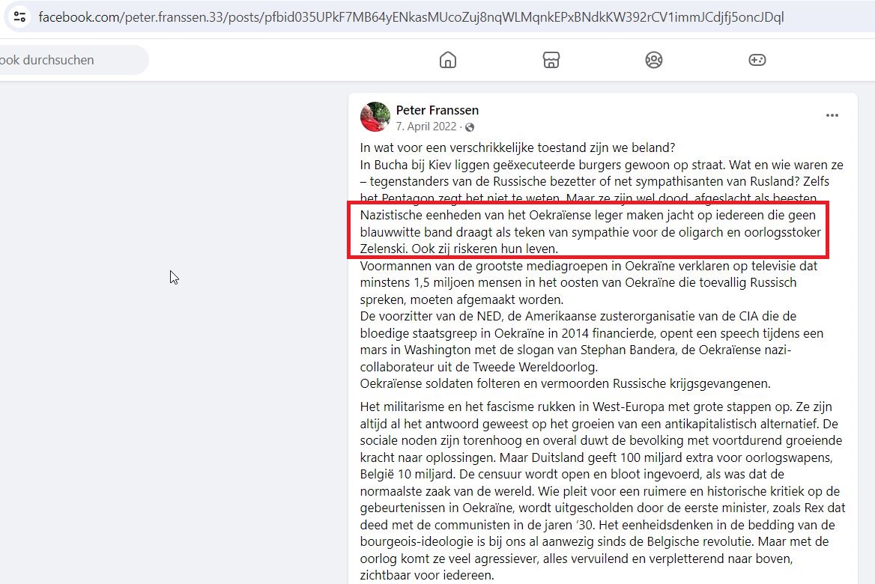Image resolution: width=875 pixels, height=584 pixels.
Task: Select the facebook.com URL in the address bar
Action: pos(411,17)
